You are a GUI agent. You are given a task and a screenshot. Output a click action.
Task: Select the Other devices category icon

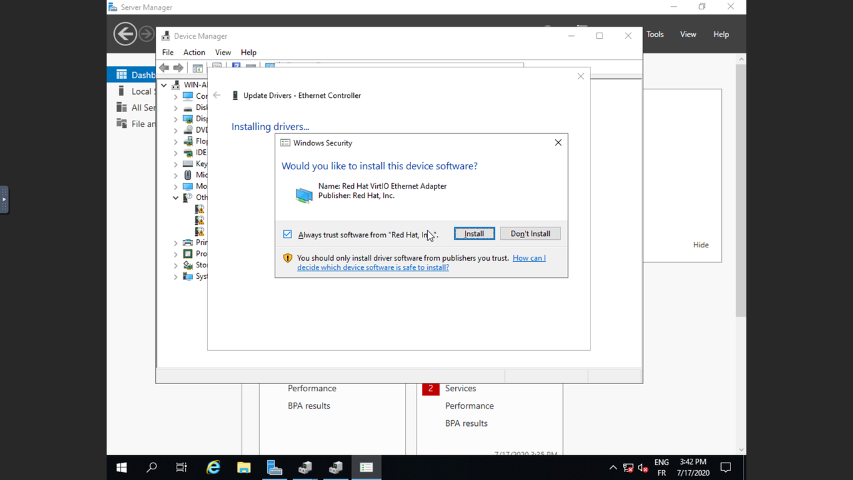click(x=188, y=197)
